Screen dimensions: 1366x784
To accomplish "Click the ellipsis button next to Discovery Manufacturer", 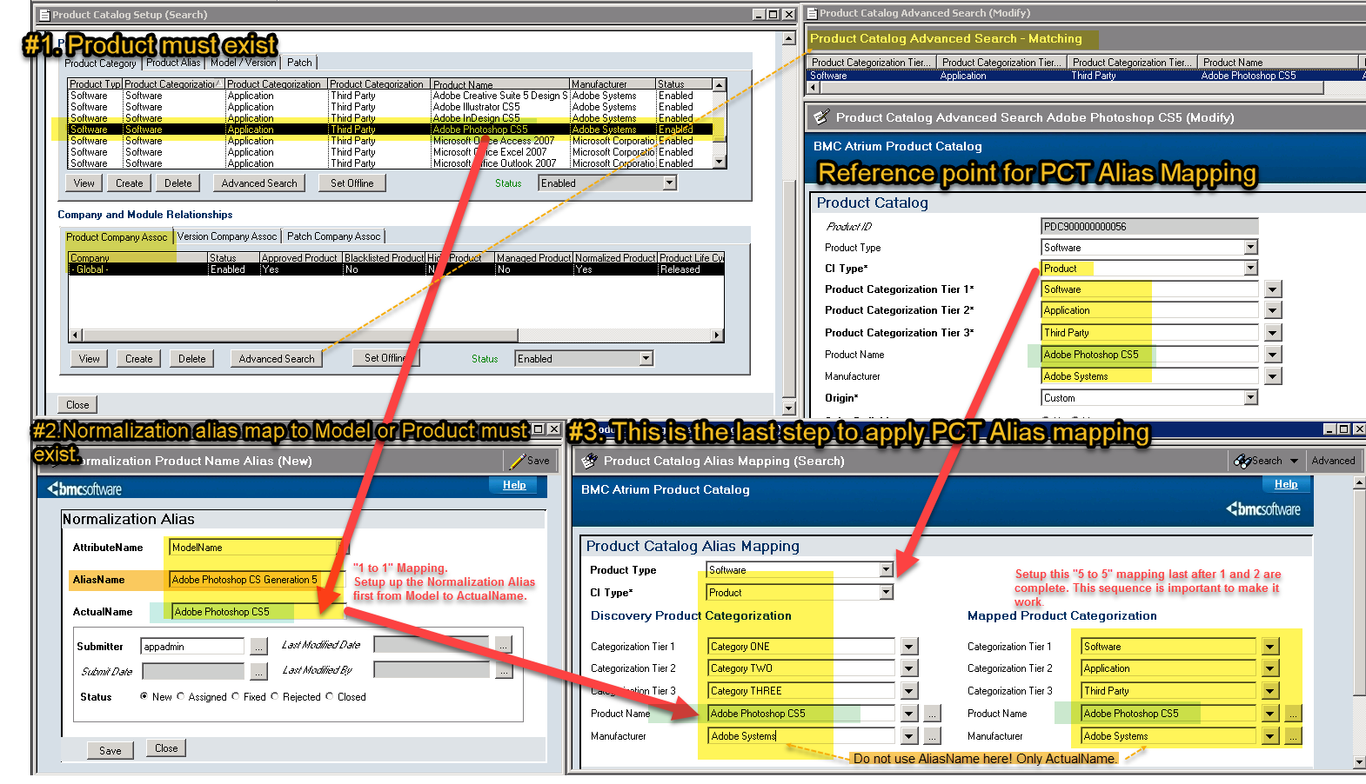I will (x=933, y=736).
